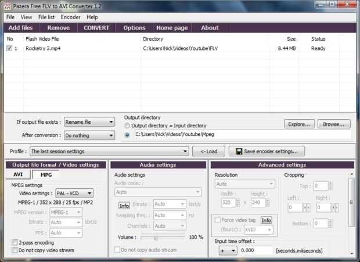Enable Do not copy audio stream
This screenshot has height=262, width=360.
pos(117,250)
